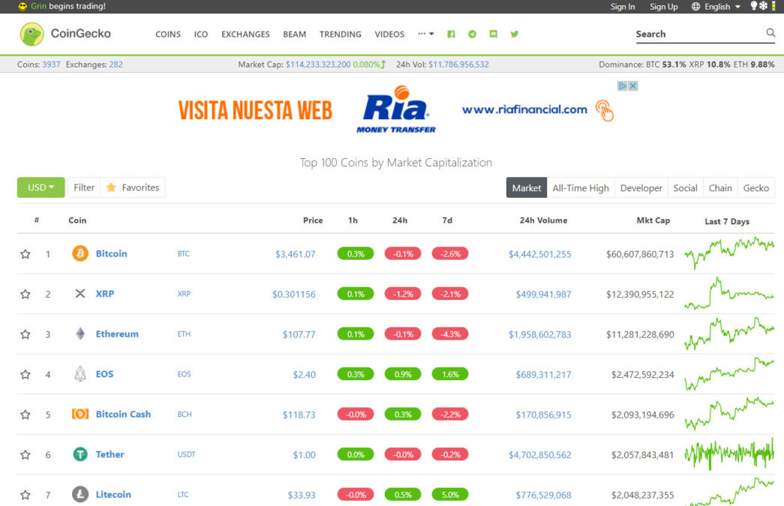Favorite Bitcoin using its star toggle
The image size is (784, 506).
(x=25, y=253)
